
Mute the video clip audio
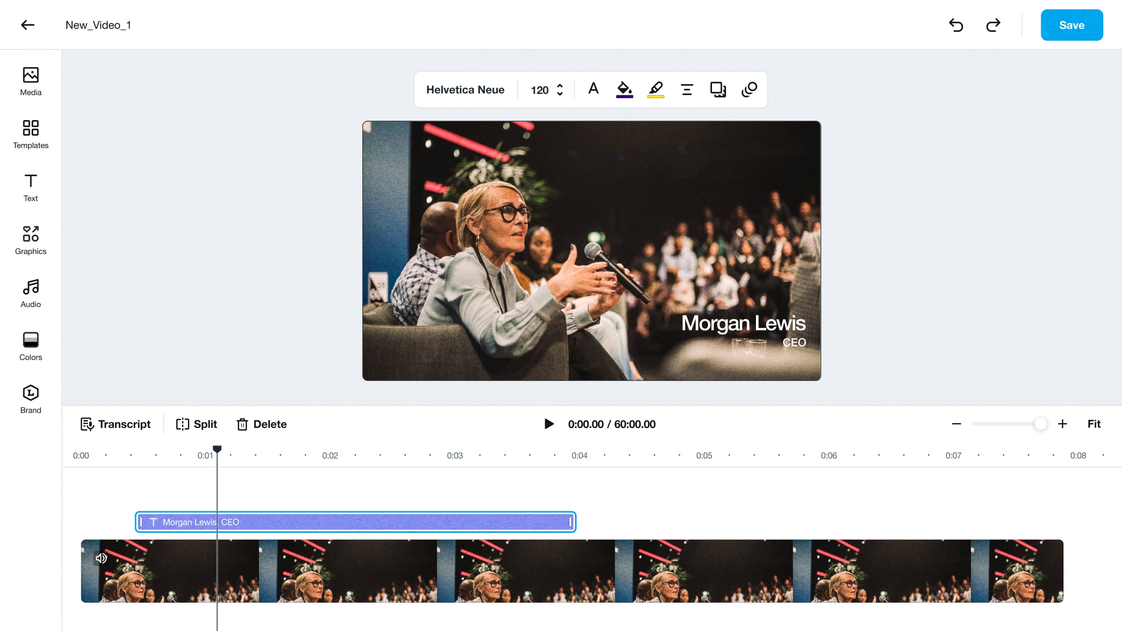101,558
